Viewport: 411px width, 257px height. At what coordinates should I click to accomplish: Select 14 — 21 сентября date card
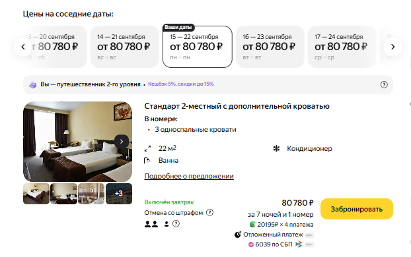point(125,47)
